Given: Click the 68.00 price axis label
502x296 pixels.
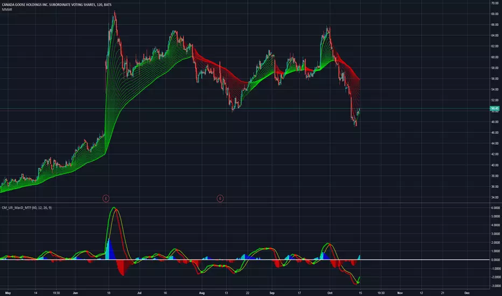Looking at the screenshot, I should (x=494, y=14).
